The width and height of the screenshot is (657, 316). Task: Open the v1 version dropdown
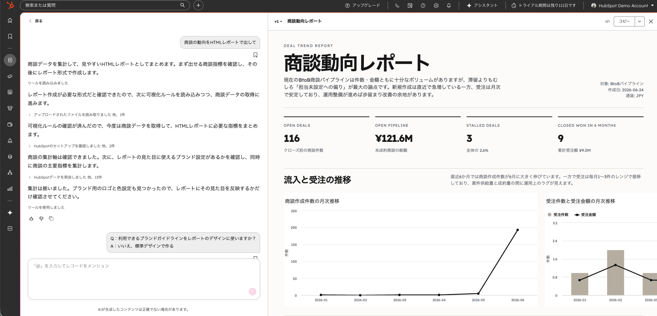coord(278,21)
